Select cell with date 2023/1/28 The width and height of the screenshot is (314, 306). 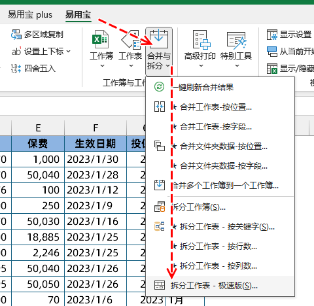click(96, 175)
